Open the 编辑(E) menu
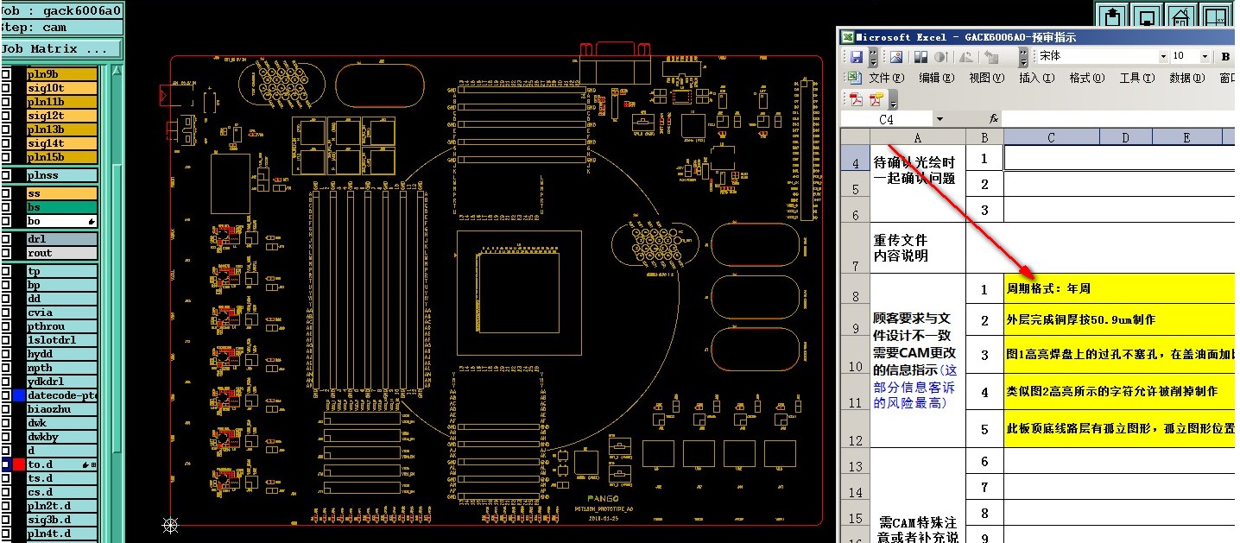Viewport: 1240px width, 543px height. (937, 78)
